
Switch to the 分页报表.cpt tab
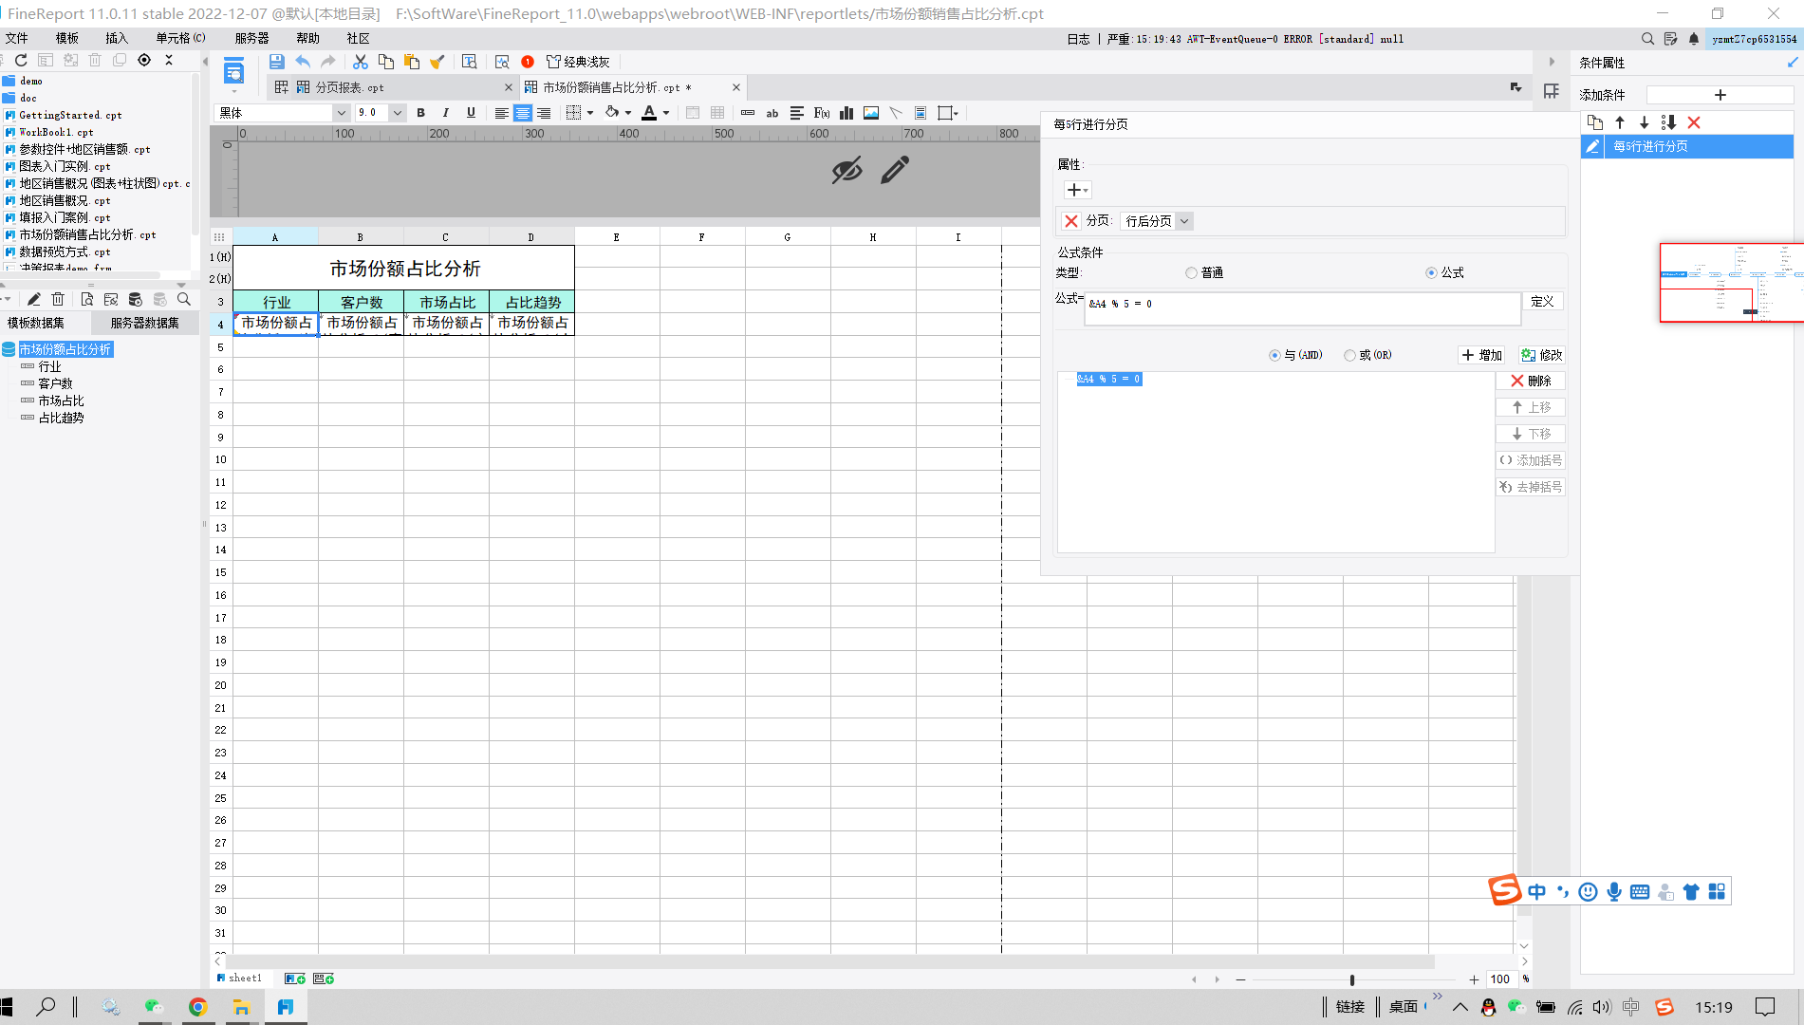394,87
